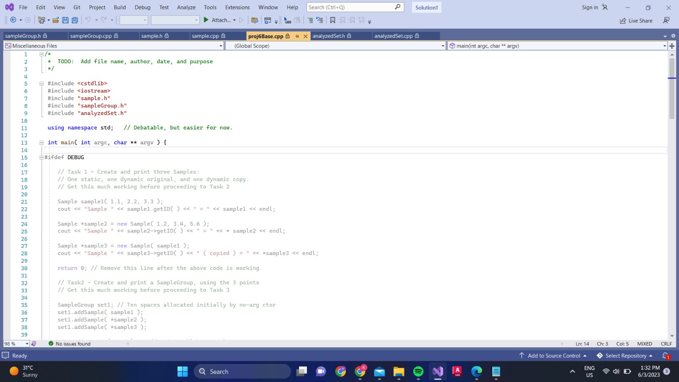This screenshot has width=679, height=382.
Task: Click the Navigate Backward arrow icon
Action: (12, 20)
